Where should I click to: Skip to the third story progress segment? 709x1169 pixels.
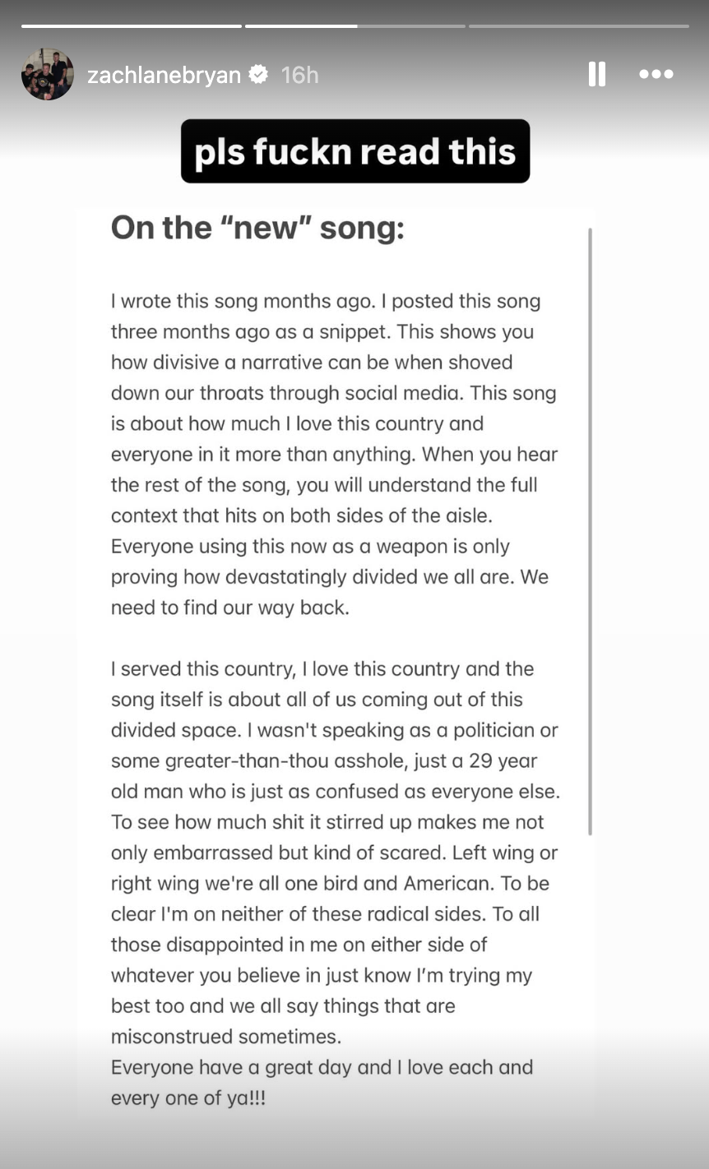click(x=578, y=26)
